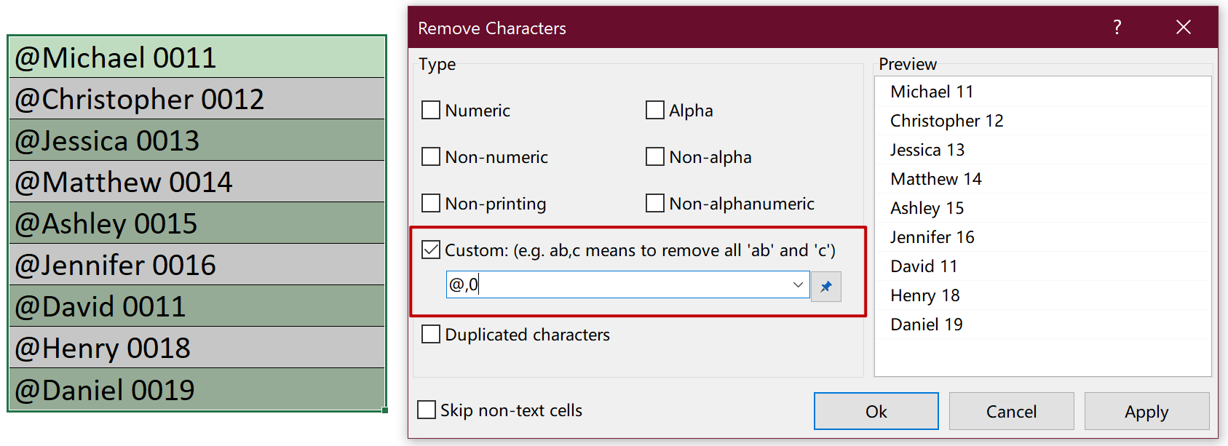Viewport: 1228px width, 446px height.
Task: Open help via the question mark icon
Action: [1117, 27]
